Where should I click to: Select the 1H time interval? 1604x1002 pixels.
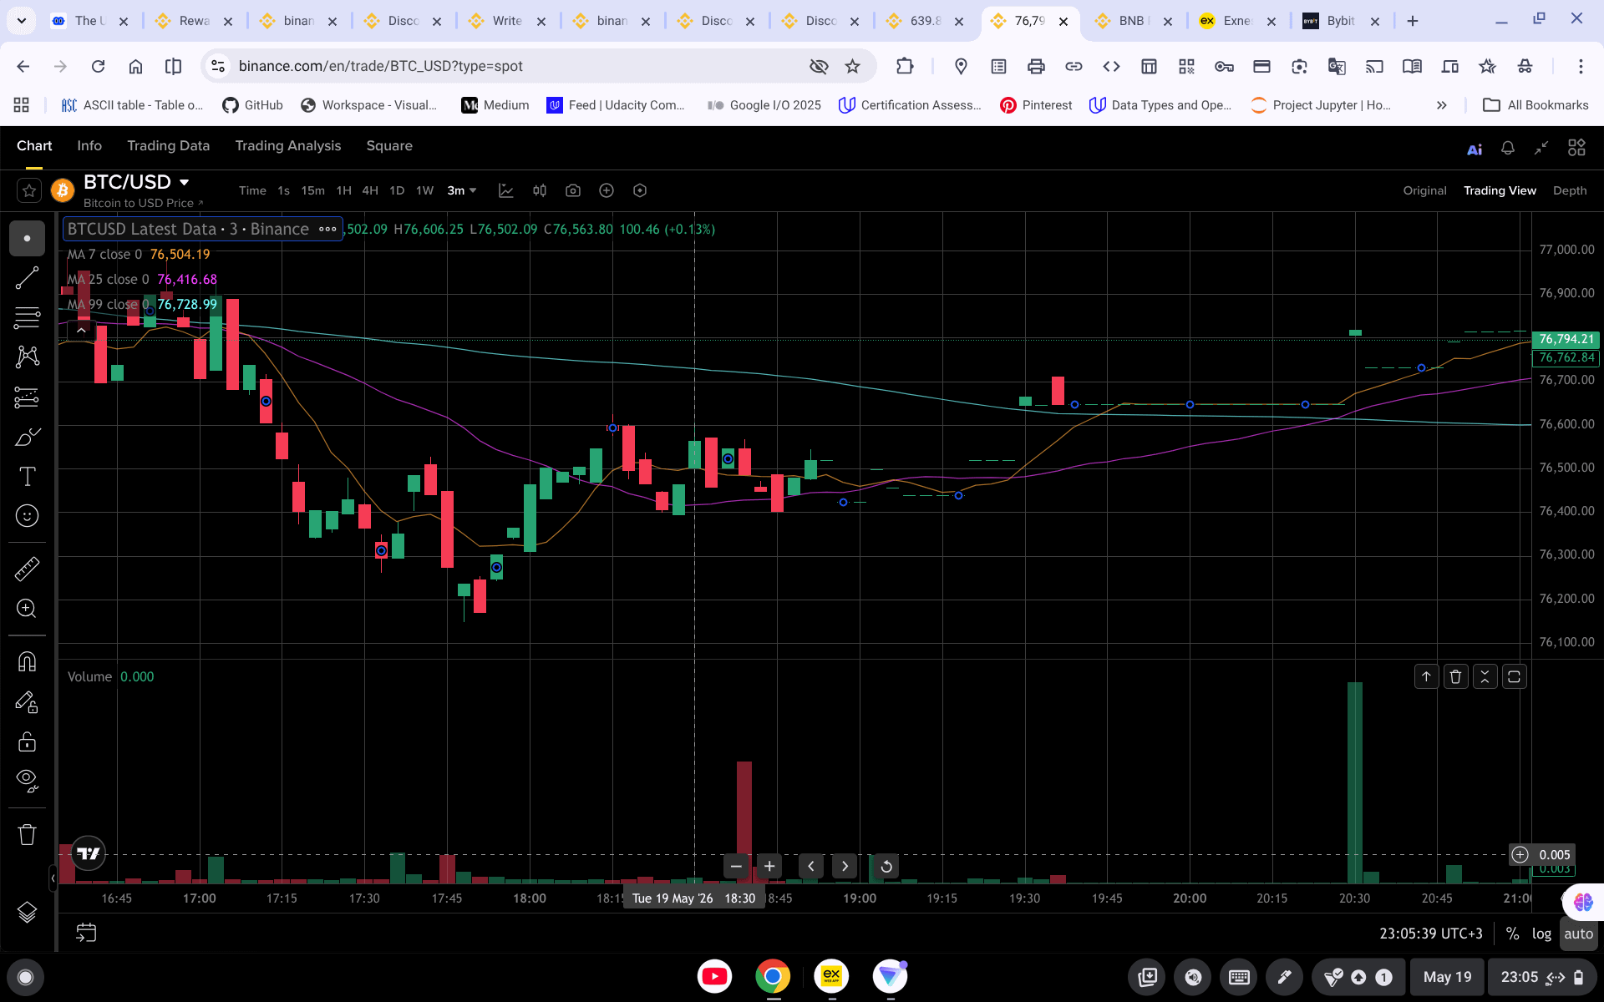tap(343, 190)
